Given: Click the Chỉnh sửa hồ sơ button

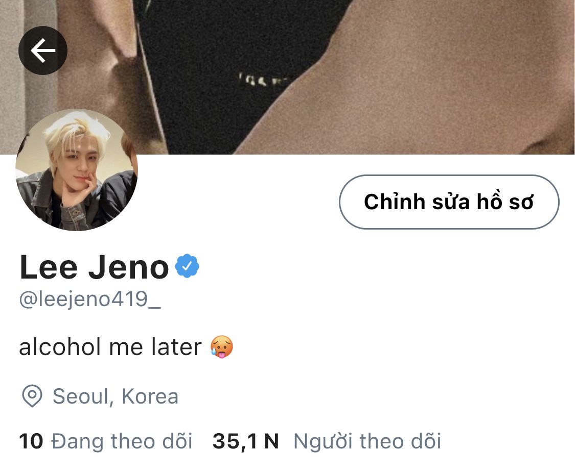Looking at the screenshot, I should (449, 202).
